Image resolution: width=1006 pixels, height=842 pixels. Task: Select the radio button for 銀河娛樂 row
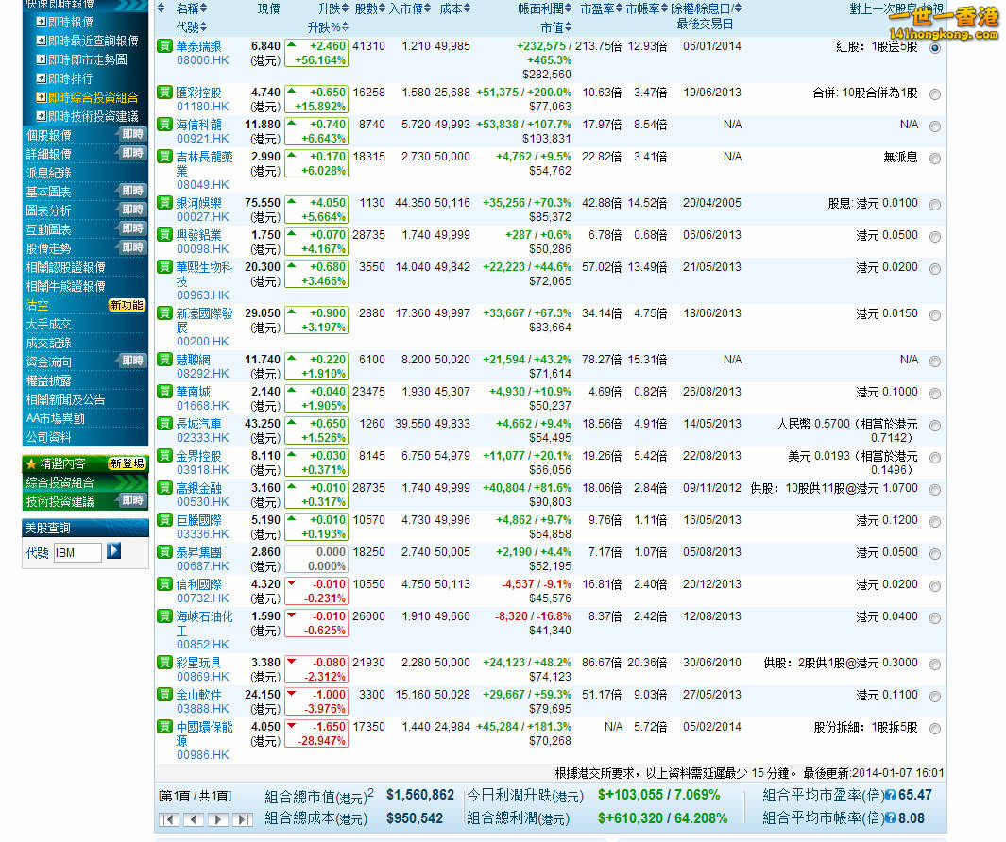click(x=935, y=205)
